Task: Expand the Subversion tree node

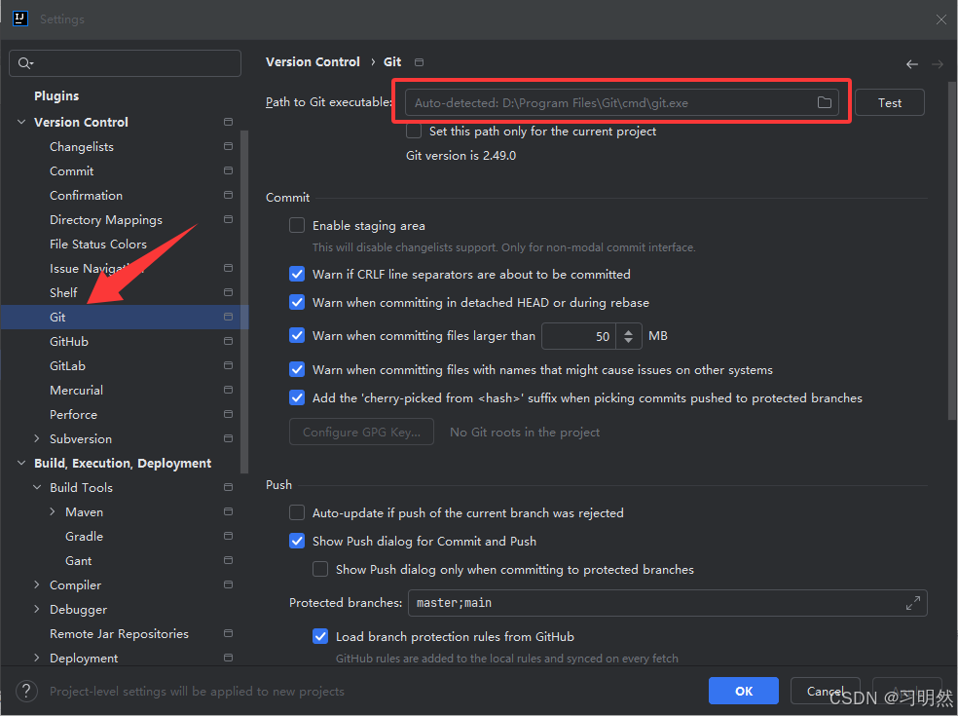Action: [37, 438]
